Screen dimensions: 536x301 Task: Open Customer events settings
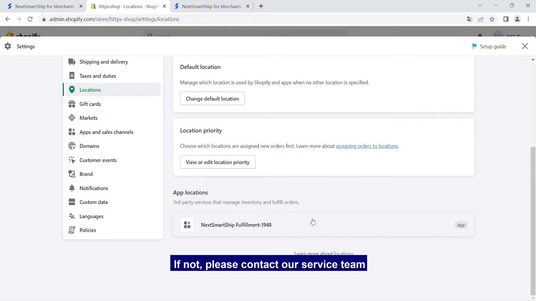(x=98, y=160)
